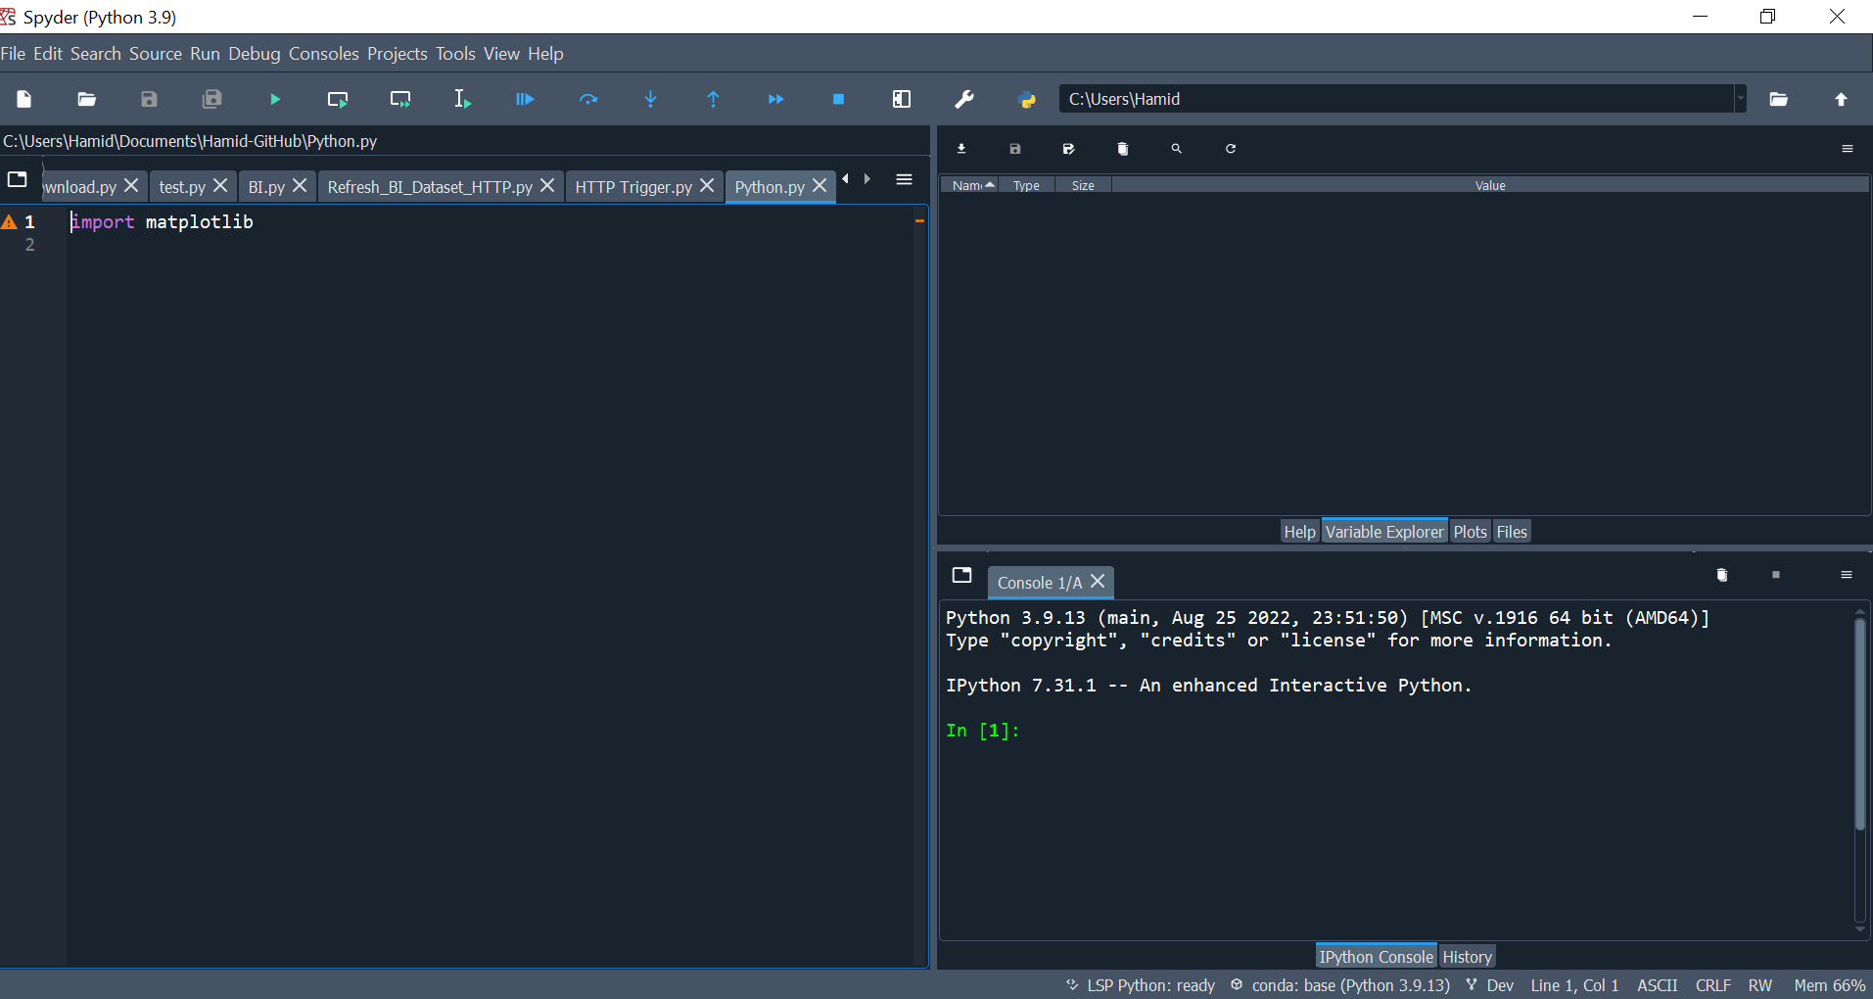Open the Projects menu
Image resolution: width=1873 pixels, height=999 pixels.
click(x=398, y=54)
